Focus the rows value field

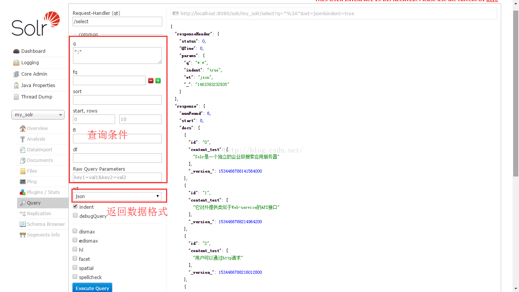pos(140,119)
